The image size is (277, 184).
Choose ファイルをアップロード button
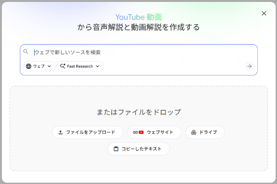(88, 132)
